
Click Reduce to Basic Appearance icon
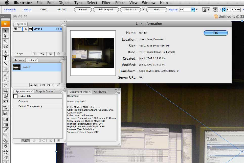pyautogui.click(x=42, y=141)
